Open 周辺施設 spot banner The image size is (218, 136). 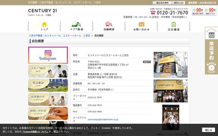48,85
